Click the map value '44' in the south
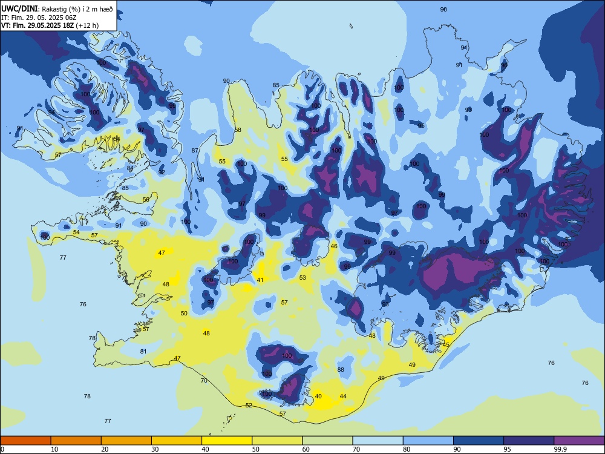The width and height of the screenshot is (605, 454). pos(343,396)
